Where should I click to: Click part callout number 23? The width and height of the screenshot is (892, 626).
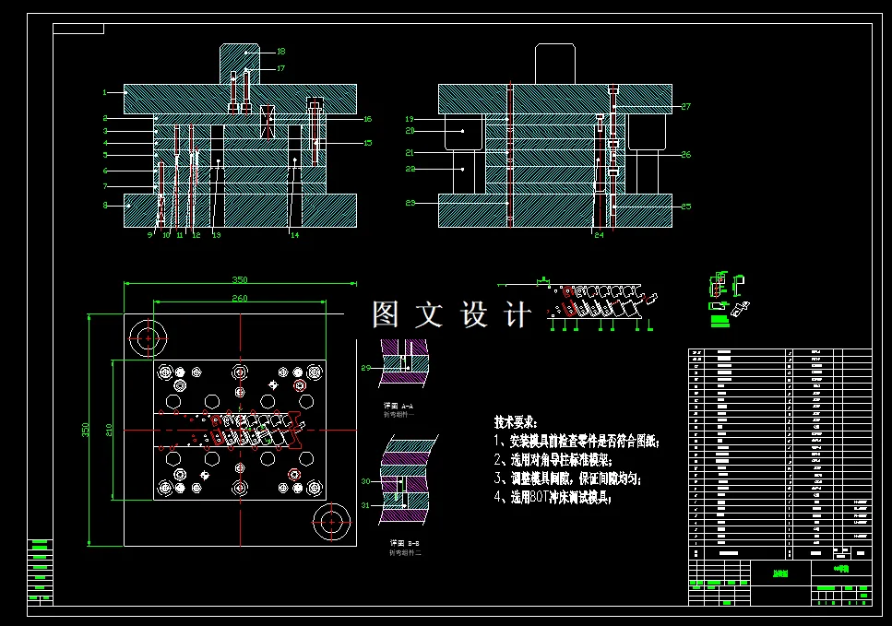[410, 203]
